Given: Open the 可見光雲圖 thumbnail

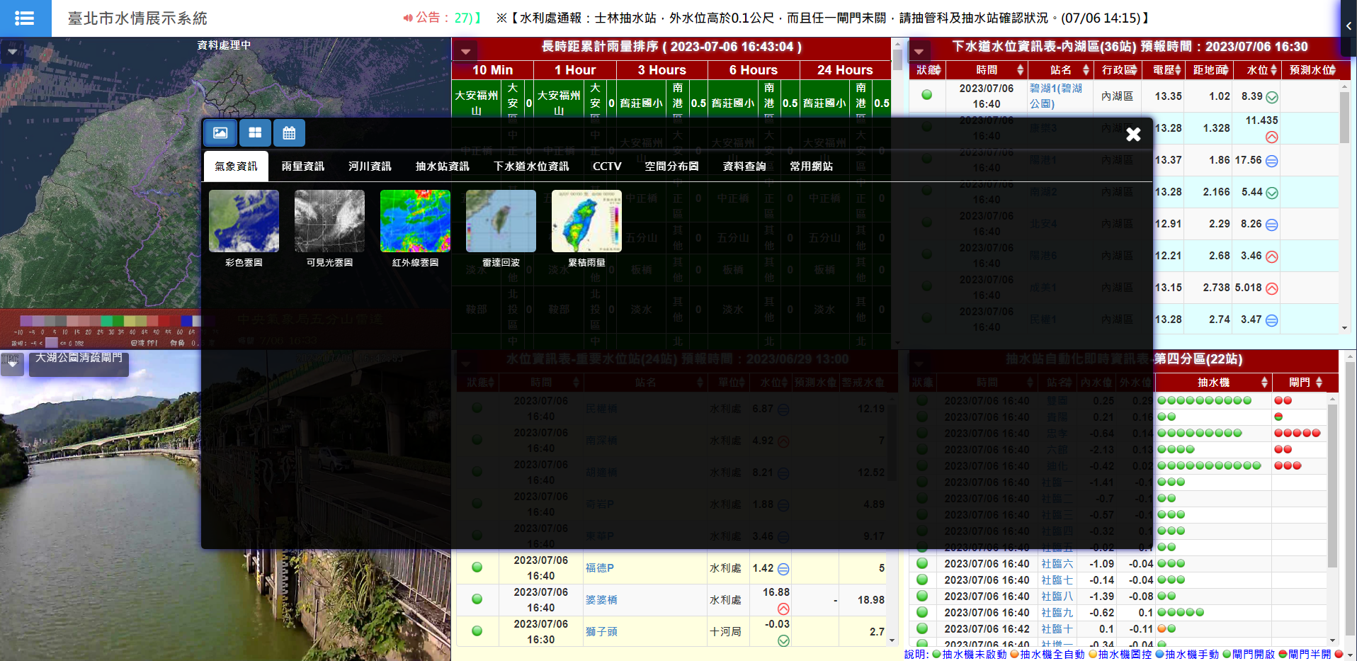Looking at the screenshot, I should [x=329, y=221].
